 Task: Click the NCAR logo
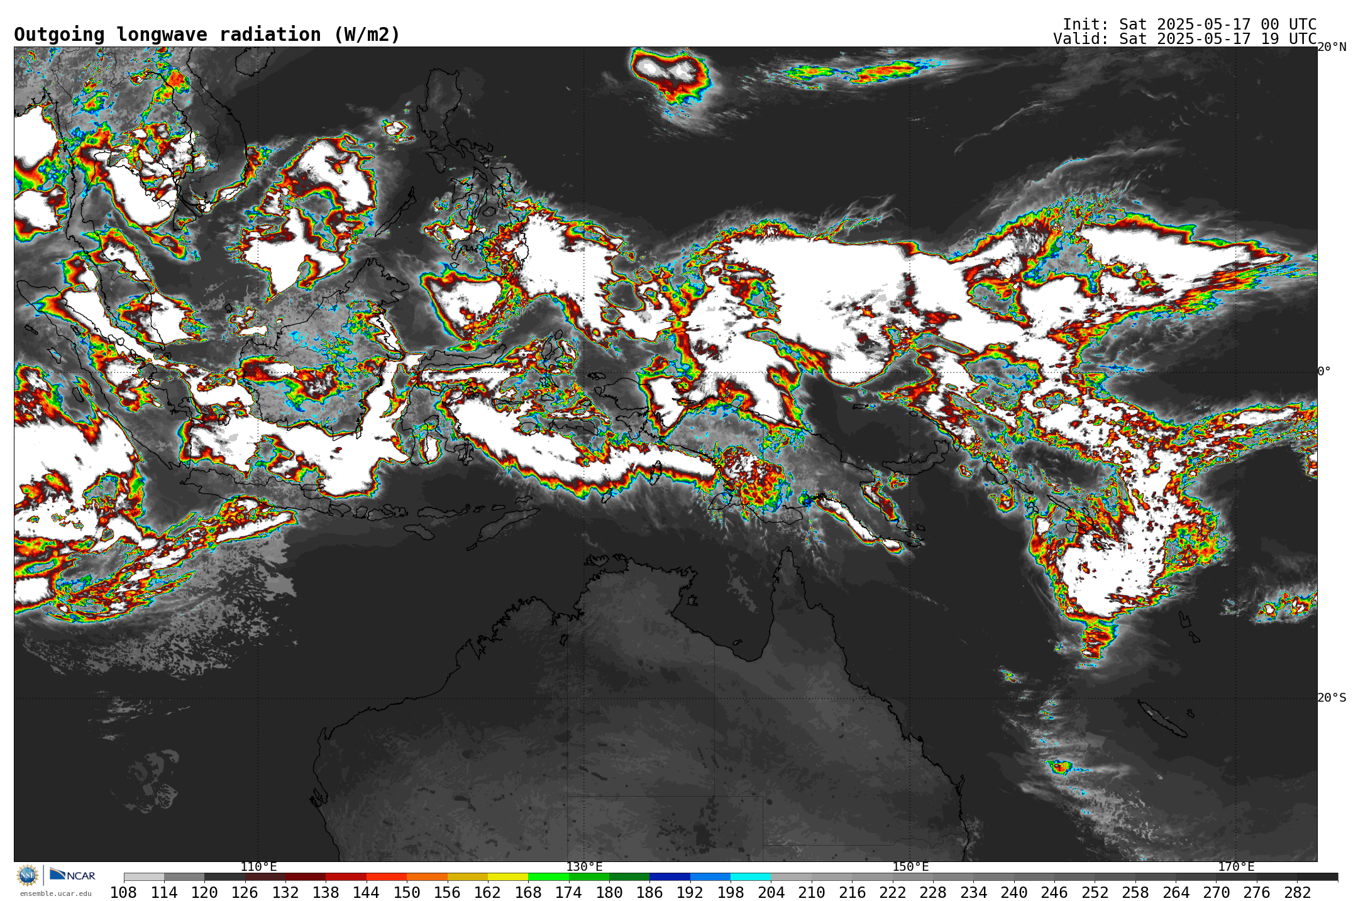pyautogui.click(x=72, y=875)
